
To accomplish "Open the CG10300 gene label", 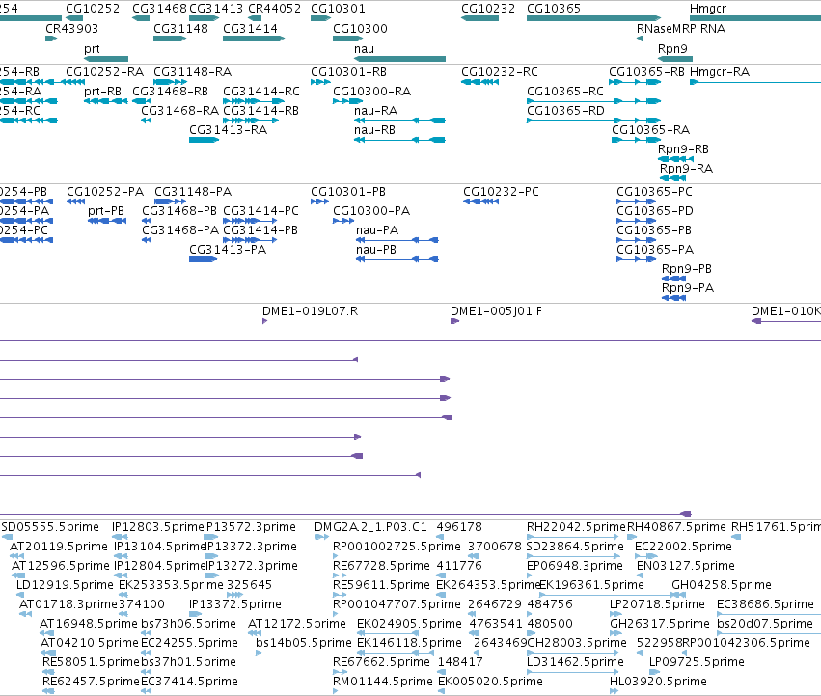I will tap(360, 28).
